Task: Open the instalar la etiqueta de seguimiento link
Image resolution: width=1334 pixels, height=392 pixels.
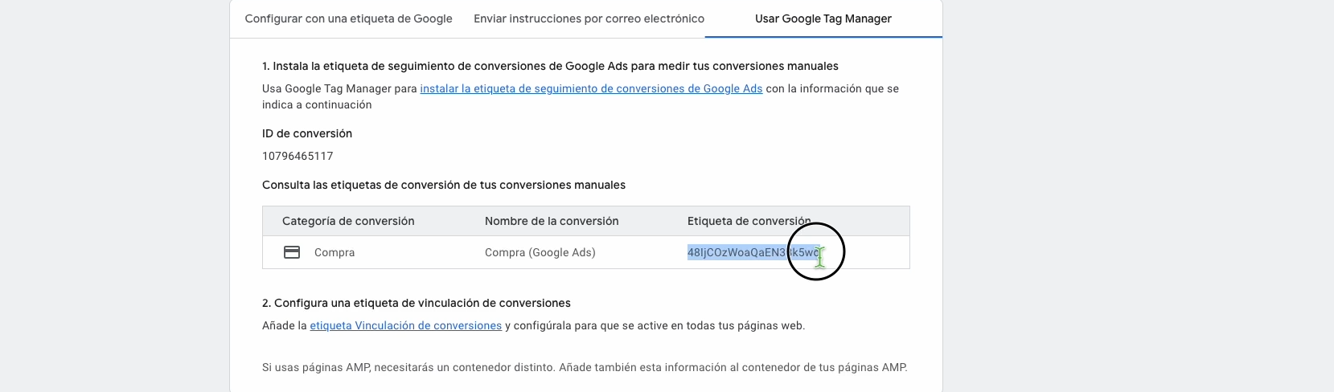Action: pyautogui.click(x=591, y=88)
